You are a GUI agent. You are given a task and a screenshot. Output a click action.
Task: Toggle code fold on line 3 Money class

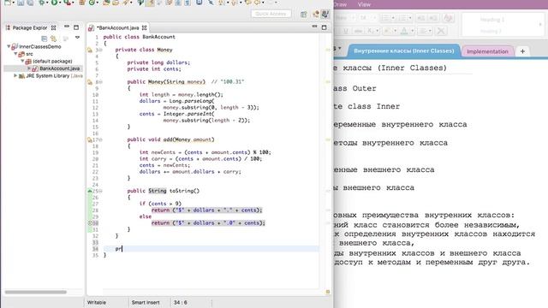[101, 50]
